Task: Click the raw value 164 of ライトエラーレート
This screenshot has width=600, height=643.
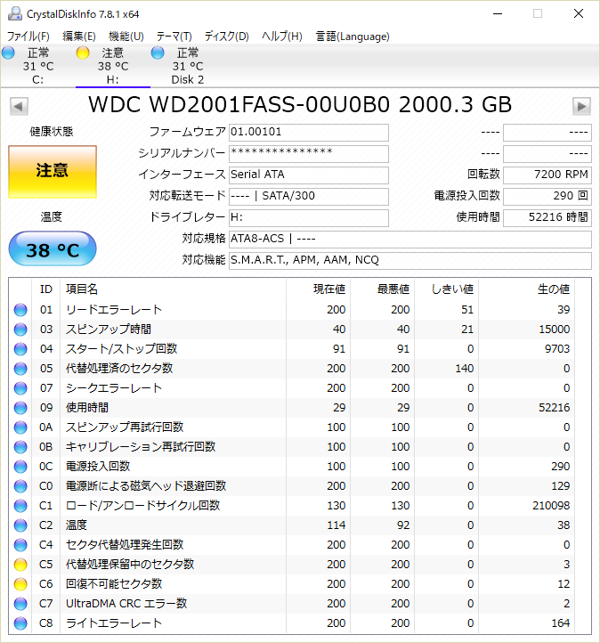Action: pyautogui.click(x=560, y=623)
